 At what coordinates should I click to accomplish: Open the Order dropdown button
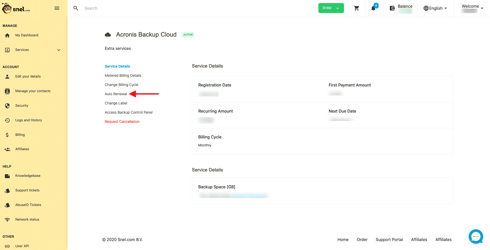click(x=331, y=8)
